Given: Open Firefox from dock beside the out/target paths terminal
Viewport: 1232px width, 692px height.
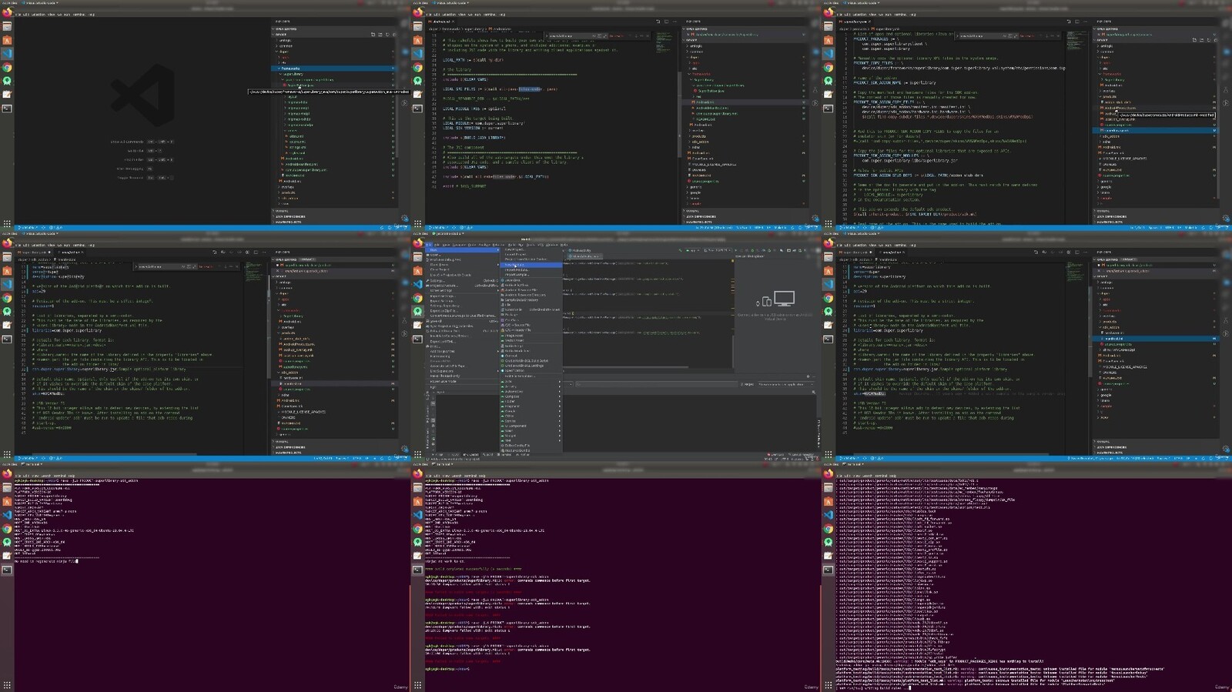Looking at the screenshot, I should click(x=829, y=474).
